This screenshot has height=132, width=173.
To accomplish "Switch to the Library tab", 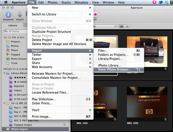I will 13,25.
